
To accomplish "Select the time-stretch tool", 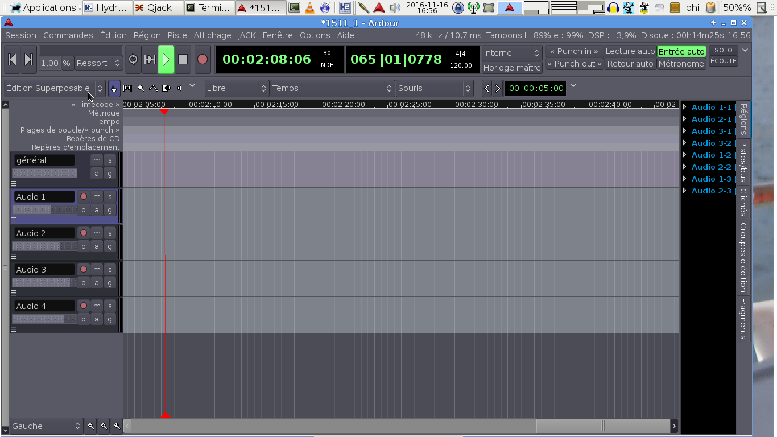I will point(167,88).
